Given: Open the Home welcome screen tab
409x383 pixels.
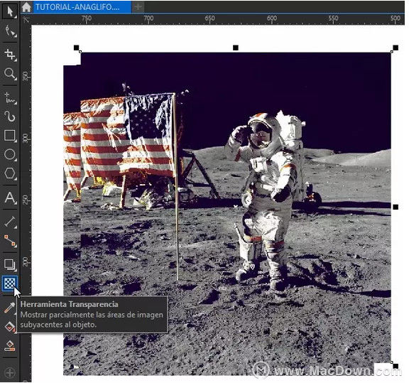Looking at the screenshot, I should [x=26, y=7].
